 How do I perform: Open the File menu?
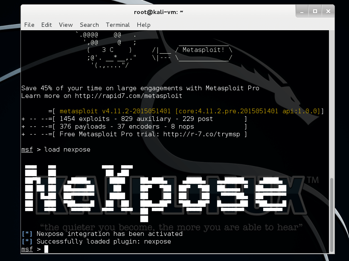point(29,25)
